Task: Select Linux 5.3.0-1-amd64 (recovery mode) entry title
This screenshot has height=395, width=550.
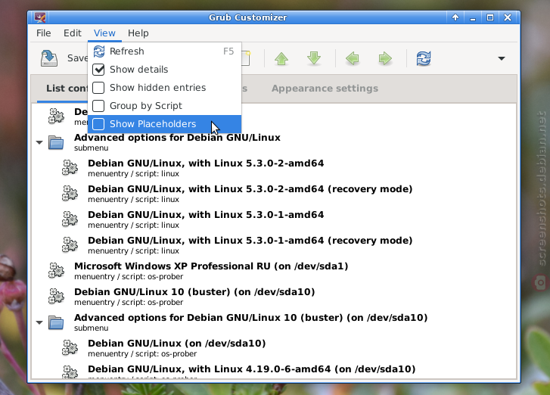Action: (250, 241)
